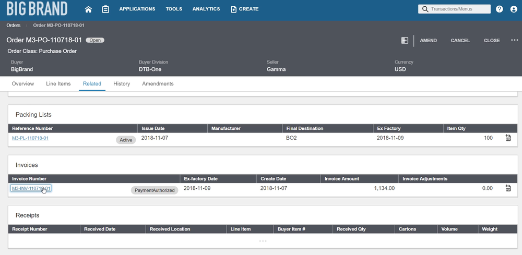Click the Transactions/Menus search field
The height and width of the screenshot is (255, 522).
[x=455, y=9]
